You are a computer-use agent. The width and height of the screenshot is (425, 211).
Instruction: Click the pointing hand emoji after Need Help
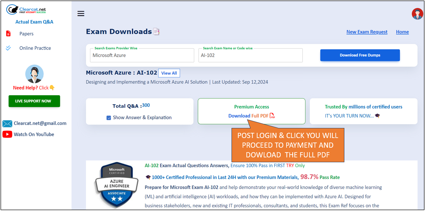coord(52,88)
